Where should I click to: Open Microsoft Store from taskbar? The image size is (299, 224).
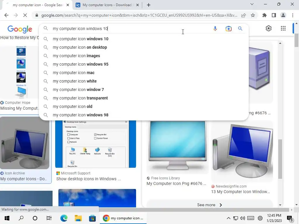[x=92, y=218]
